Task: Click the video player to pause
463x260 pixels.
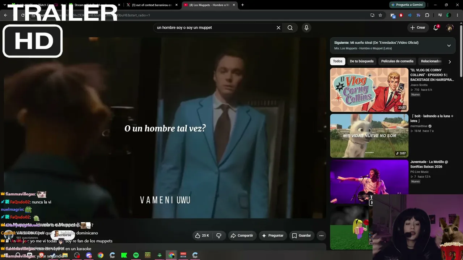Action: (165, 127)
